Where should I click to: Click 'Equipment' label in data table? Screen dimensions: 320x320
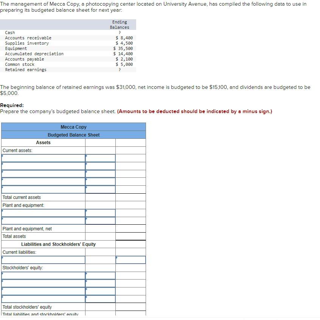tap(16, 48)
